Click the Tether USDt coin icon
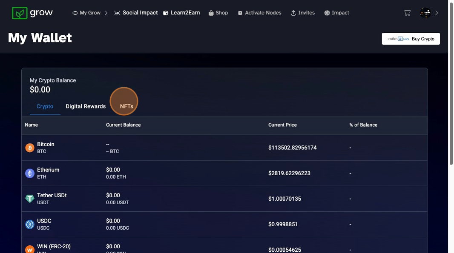The image size is (454, 253). tap(30, 199)
